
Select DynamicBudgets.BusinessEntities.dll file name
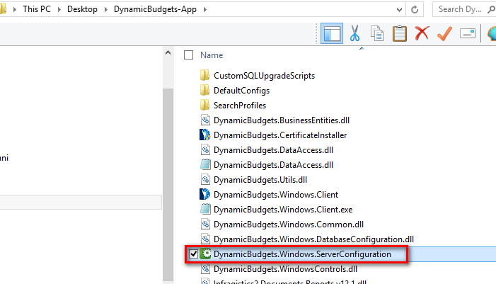282,120
